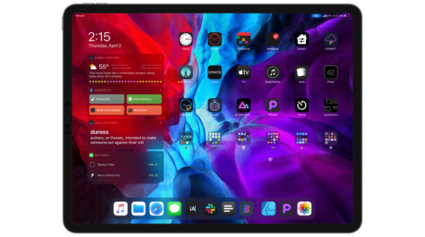425x237 pixels.
Task: Open the Apple TV app
Action: click(x=244, y=72)
